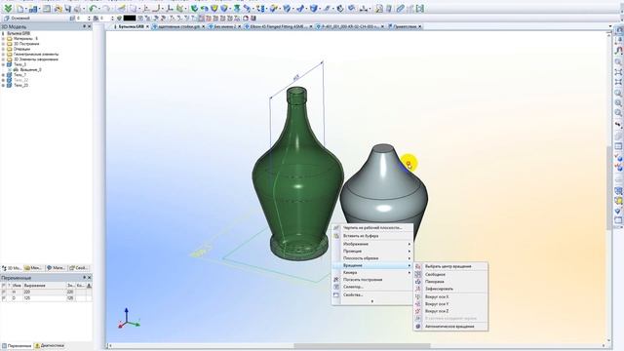This screenshot has height=351, width=624.
Task: Click the icon beside Свойства... entry
Action: (x=336, y=294)
